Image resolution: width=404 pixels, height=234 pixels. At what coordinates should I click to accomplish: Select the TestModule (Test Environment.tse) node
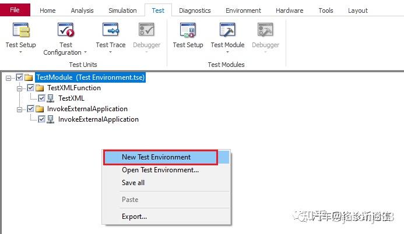coord(90,77)
